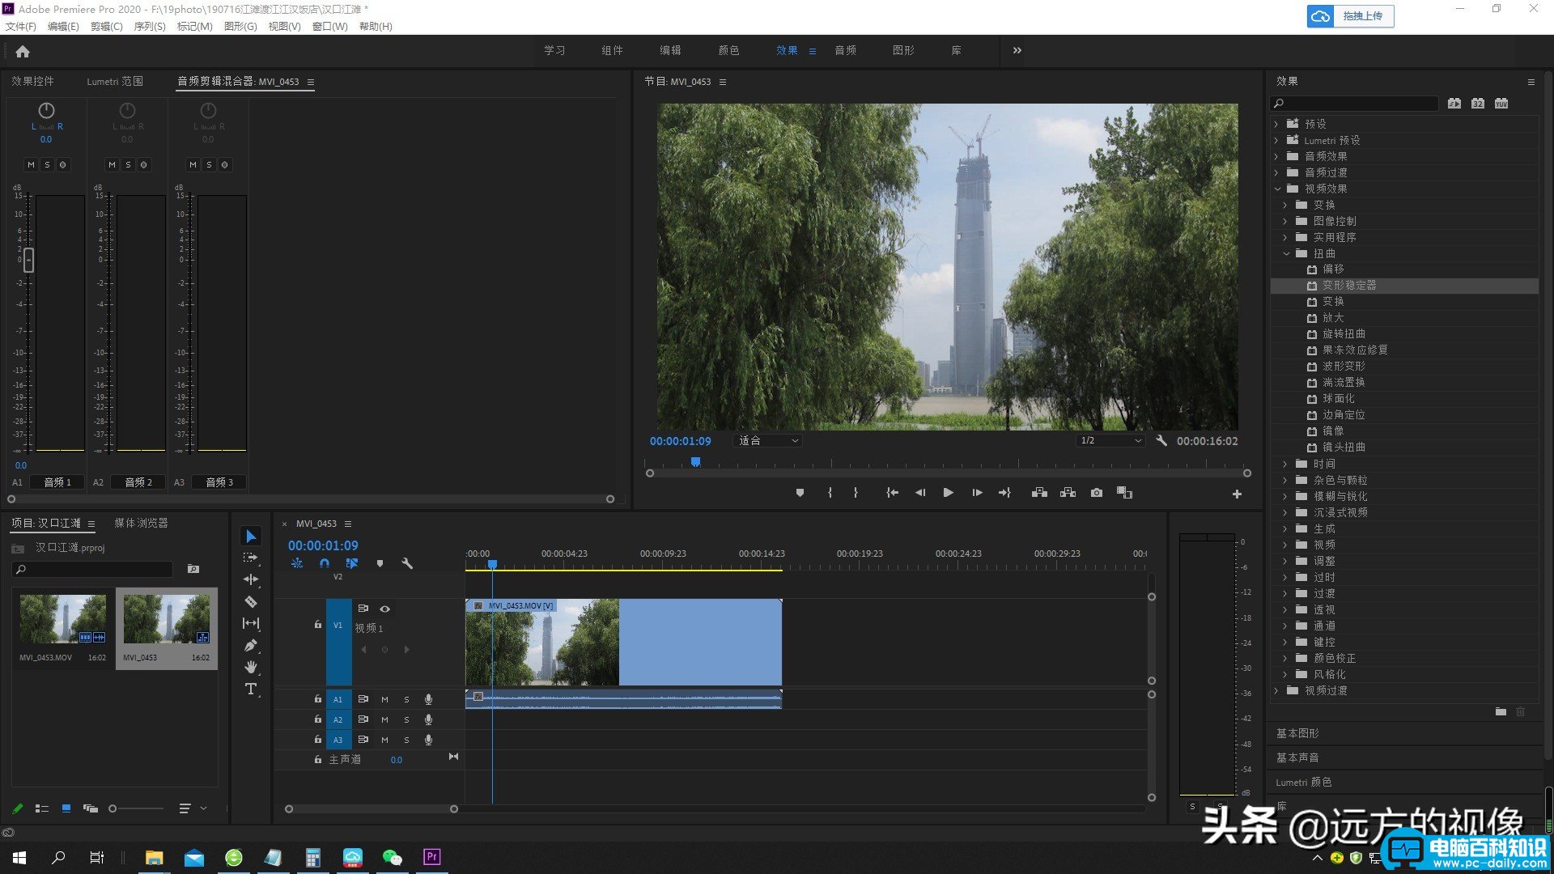Select the Hand tool
The height and width of the screenshot is (874, 1554).
[251, 667]
